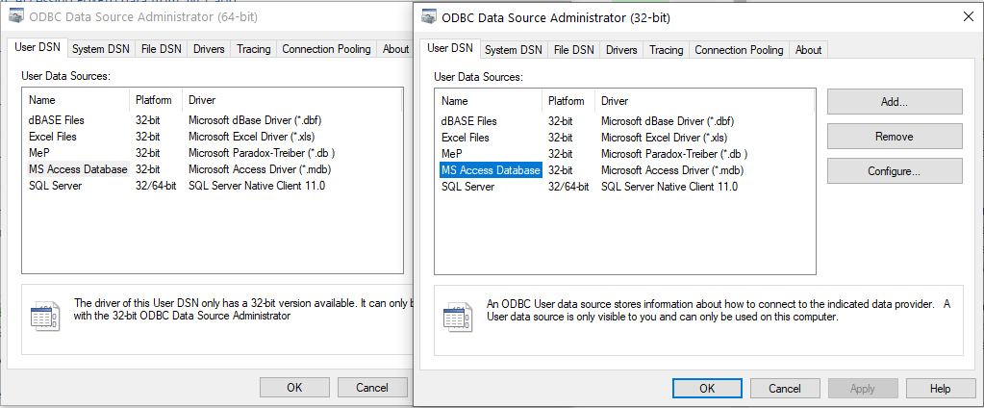Open Drivers tab in 64-bit window
Viewport: 984px width, 408px height.
(209, 49)
